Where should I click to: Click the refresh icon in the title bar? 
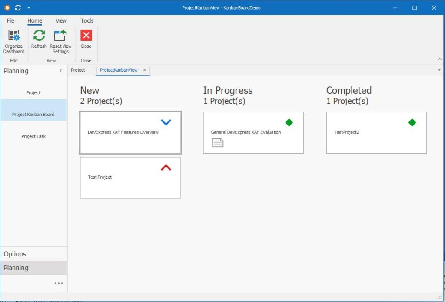point(18,8)
